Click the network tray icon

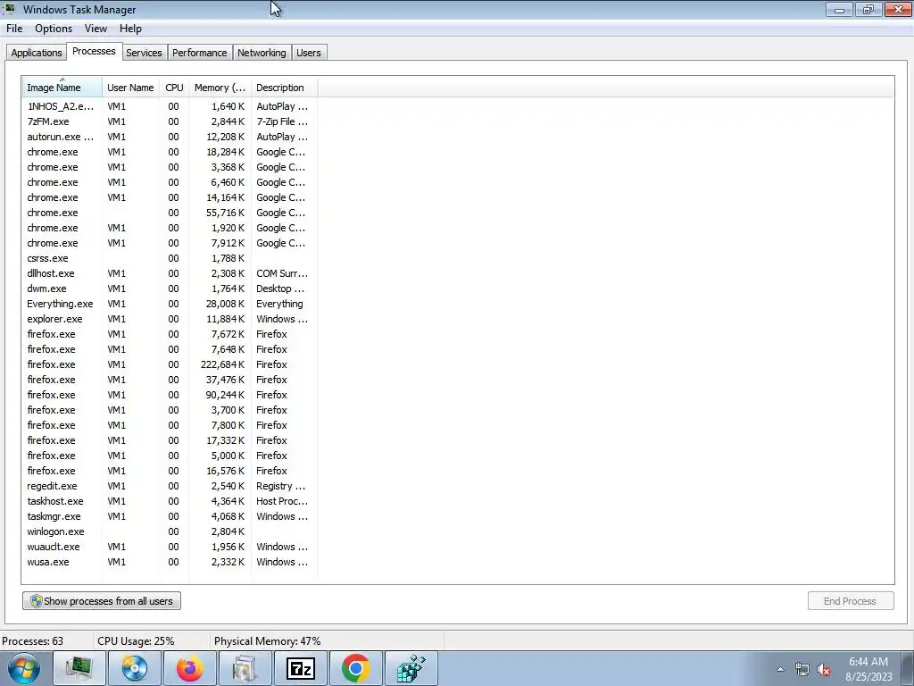pos(802,669)
